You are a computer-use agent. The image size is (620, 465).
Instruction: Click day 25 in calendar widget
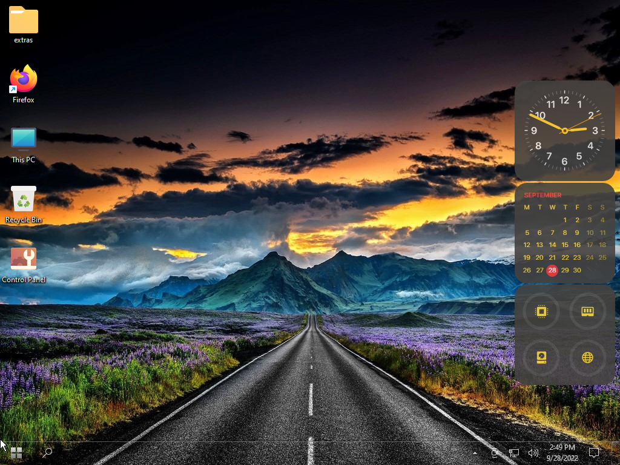coord(602,257)
